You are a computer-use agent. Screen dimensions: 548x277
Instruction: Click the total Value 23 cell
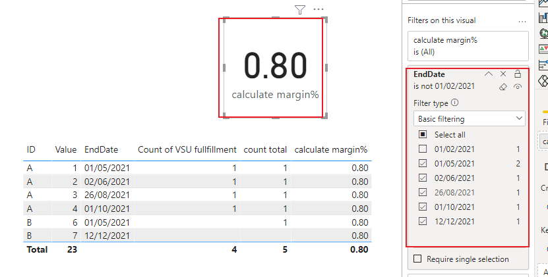coord(72,249)
